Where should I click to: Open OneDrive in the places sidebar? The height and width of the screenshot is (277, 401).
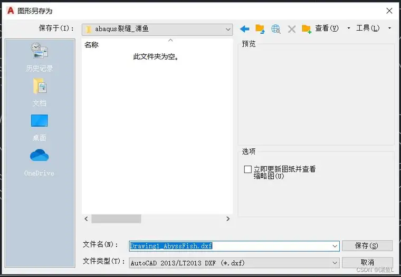click(40, 163)
